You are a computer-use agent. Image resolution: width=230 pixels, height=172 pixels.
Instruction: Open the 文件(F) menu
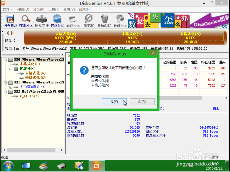pyautogui.click(x=8, y=9)
